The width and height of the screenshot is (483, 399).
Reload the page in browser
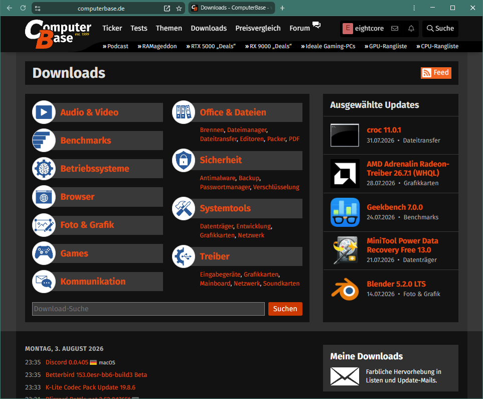(x=23, y=8)
